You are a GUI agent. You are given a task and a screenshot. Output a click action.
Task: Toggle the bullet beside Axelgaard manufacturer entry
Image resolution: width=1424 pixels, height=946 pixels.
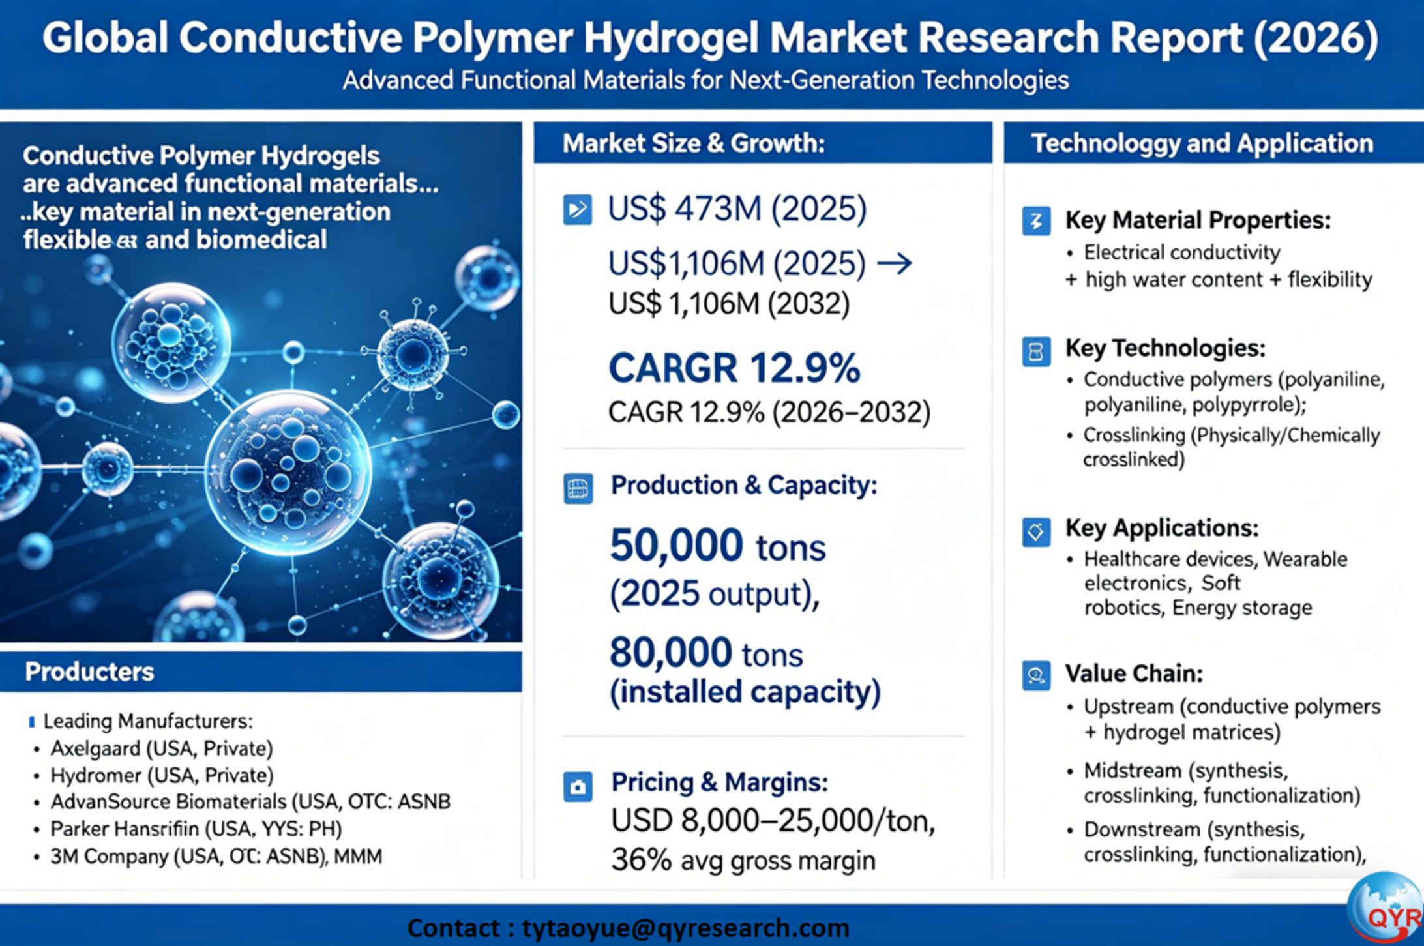(x=37, y=749)
